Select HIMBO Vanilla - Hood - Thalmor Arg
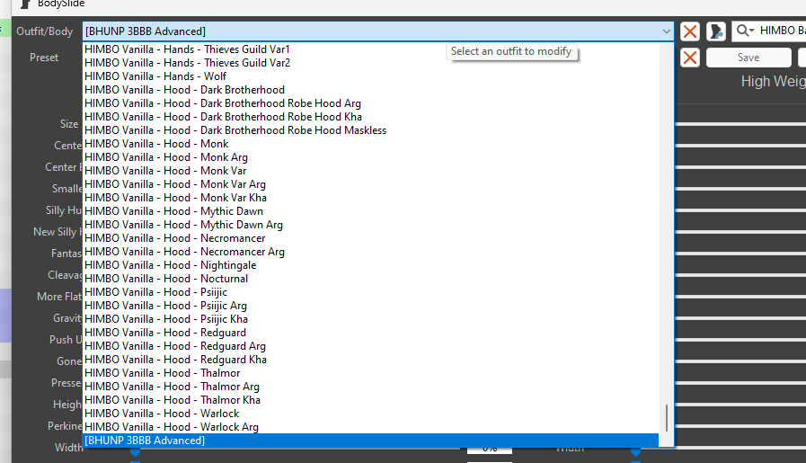Image resolution: width=806 pixels, height=463 pixels. 370,387
